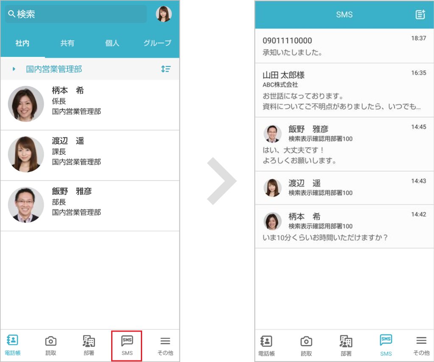Open contact photo of 飯野 雅彦 部長
This screenshot has height=362, width=434.
tap(26, 205)
